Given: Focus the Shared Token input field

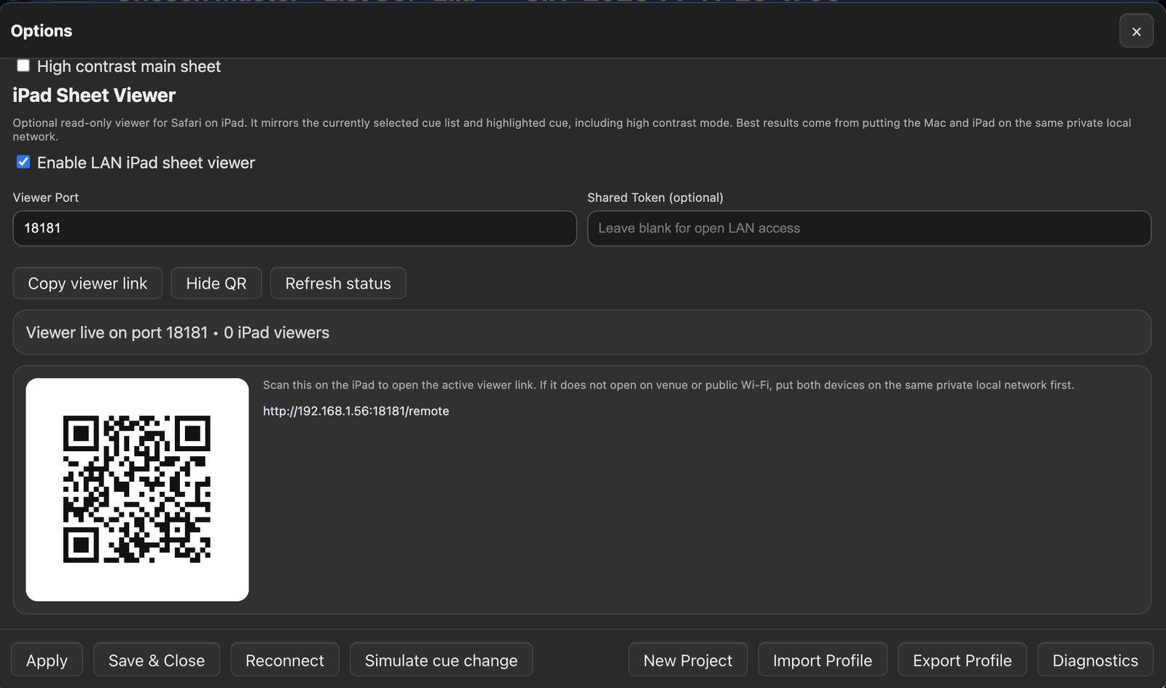Looking at the screenshot, I should click(869, 228).
